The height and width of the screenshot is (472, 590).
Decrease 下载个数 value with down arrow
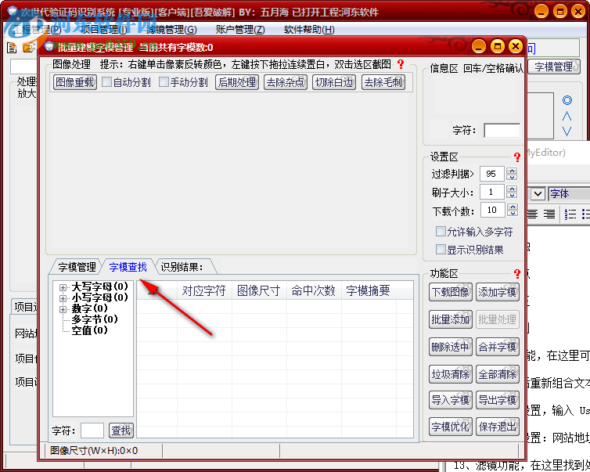click(x=513, y=214)
